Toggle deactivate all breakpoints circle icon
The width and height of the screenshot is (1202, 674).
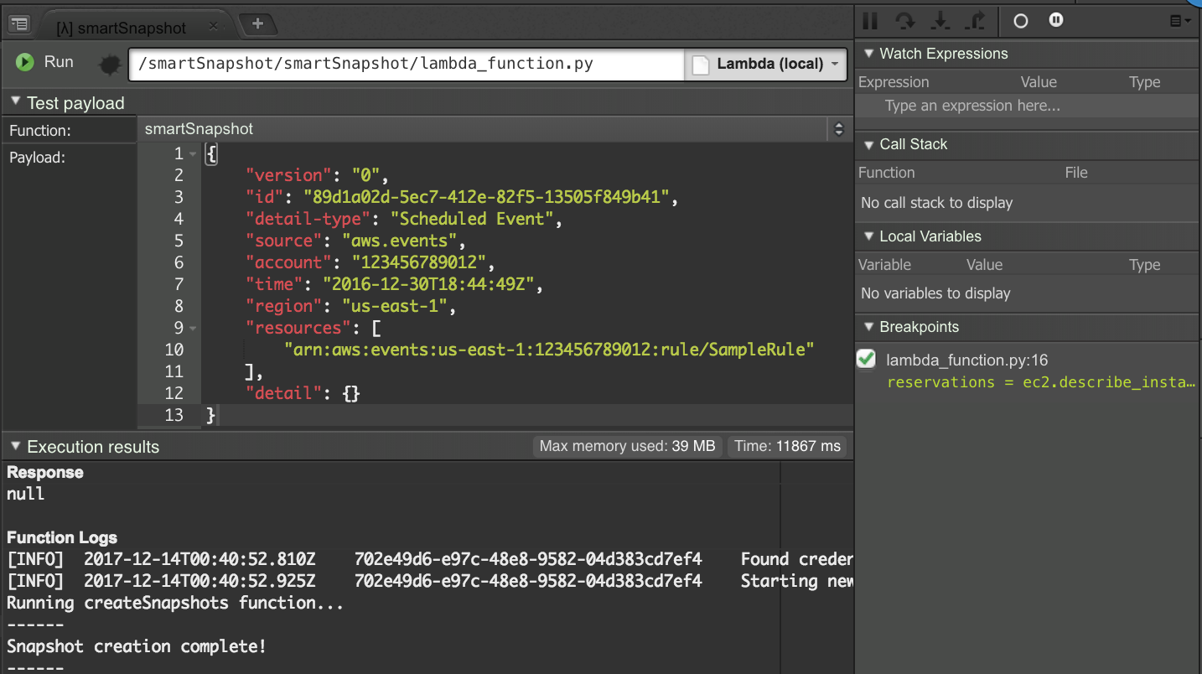pos(1020,21)
